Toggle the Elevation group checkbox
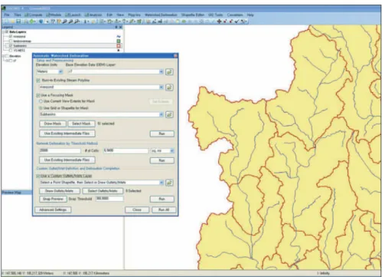The width and height of the screenshot is (382, 277). 7,56
